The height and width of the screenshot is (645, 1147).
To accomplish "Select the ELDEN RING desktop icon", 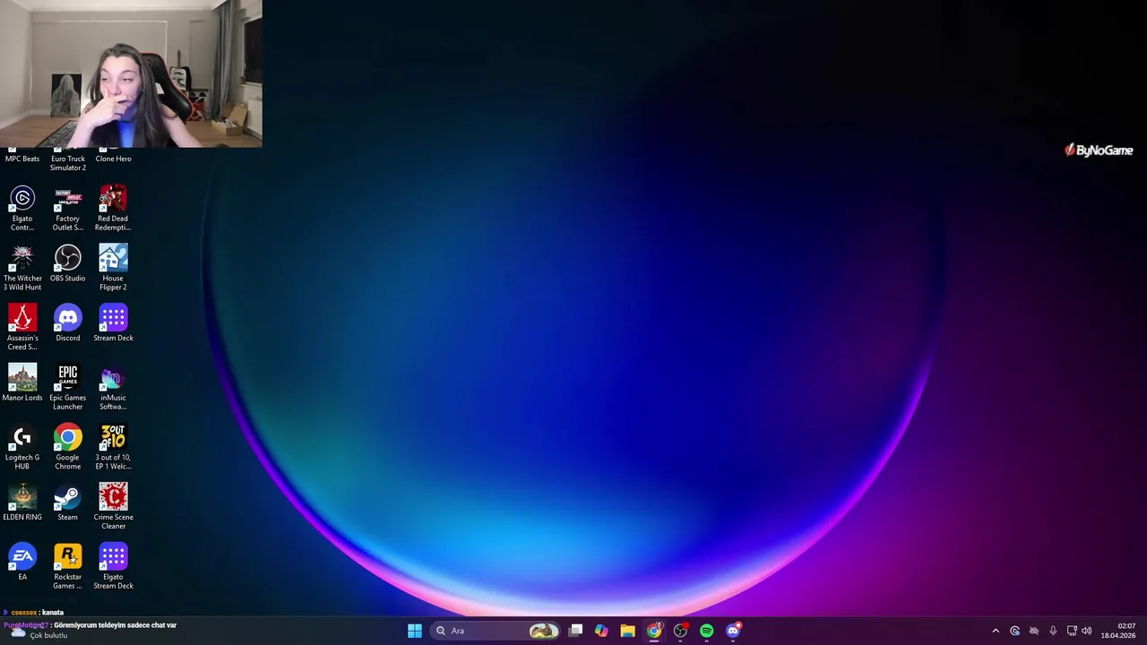I will point(22,503).
